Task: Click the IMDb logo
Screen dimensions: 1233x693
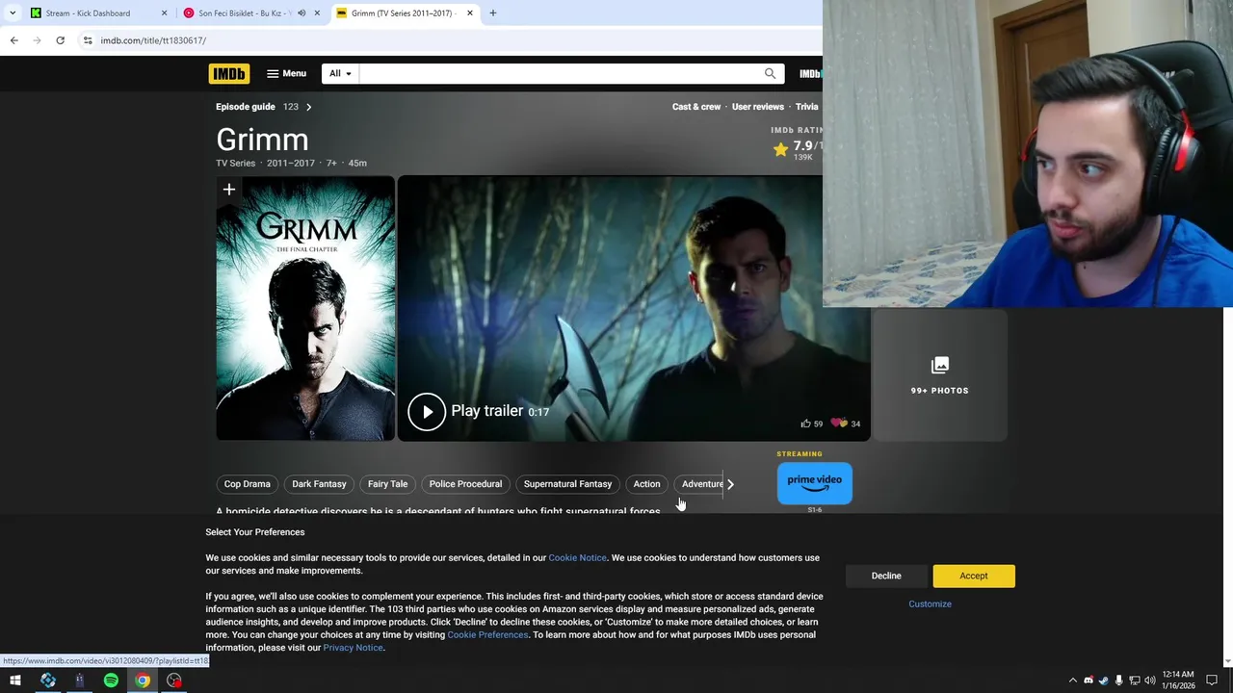Action: coord(229,73)
